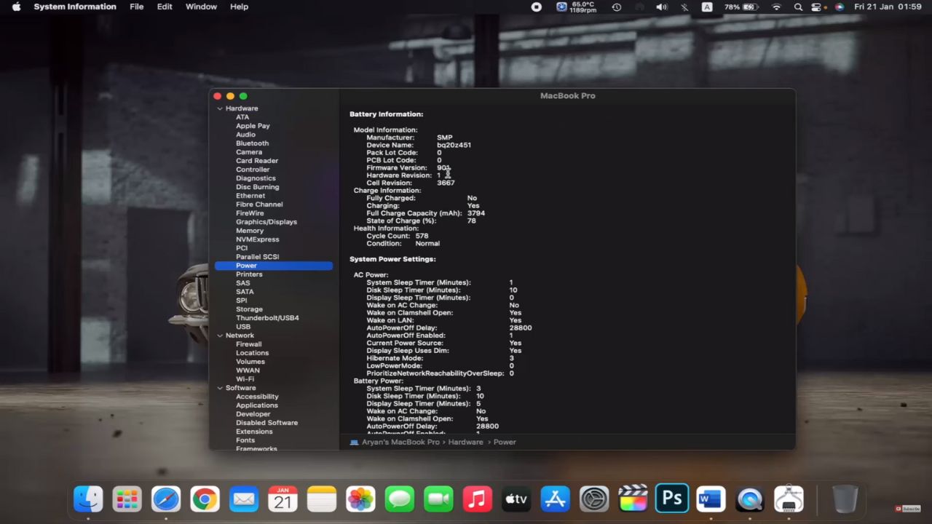Open Photoshop from the dock

(671, 499)
